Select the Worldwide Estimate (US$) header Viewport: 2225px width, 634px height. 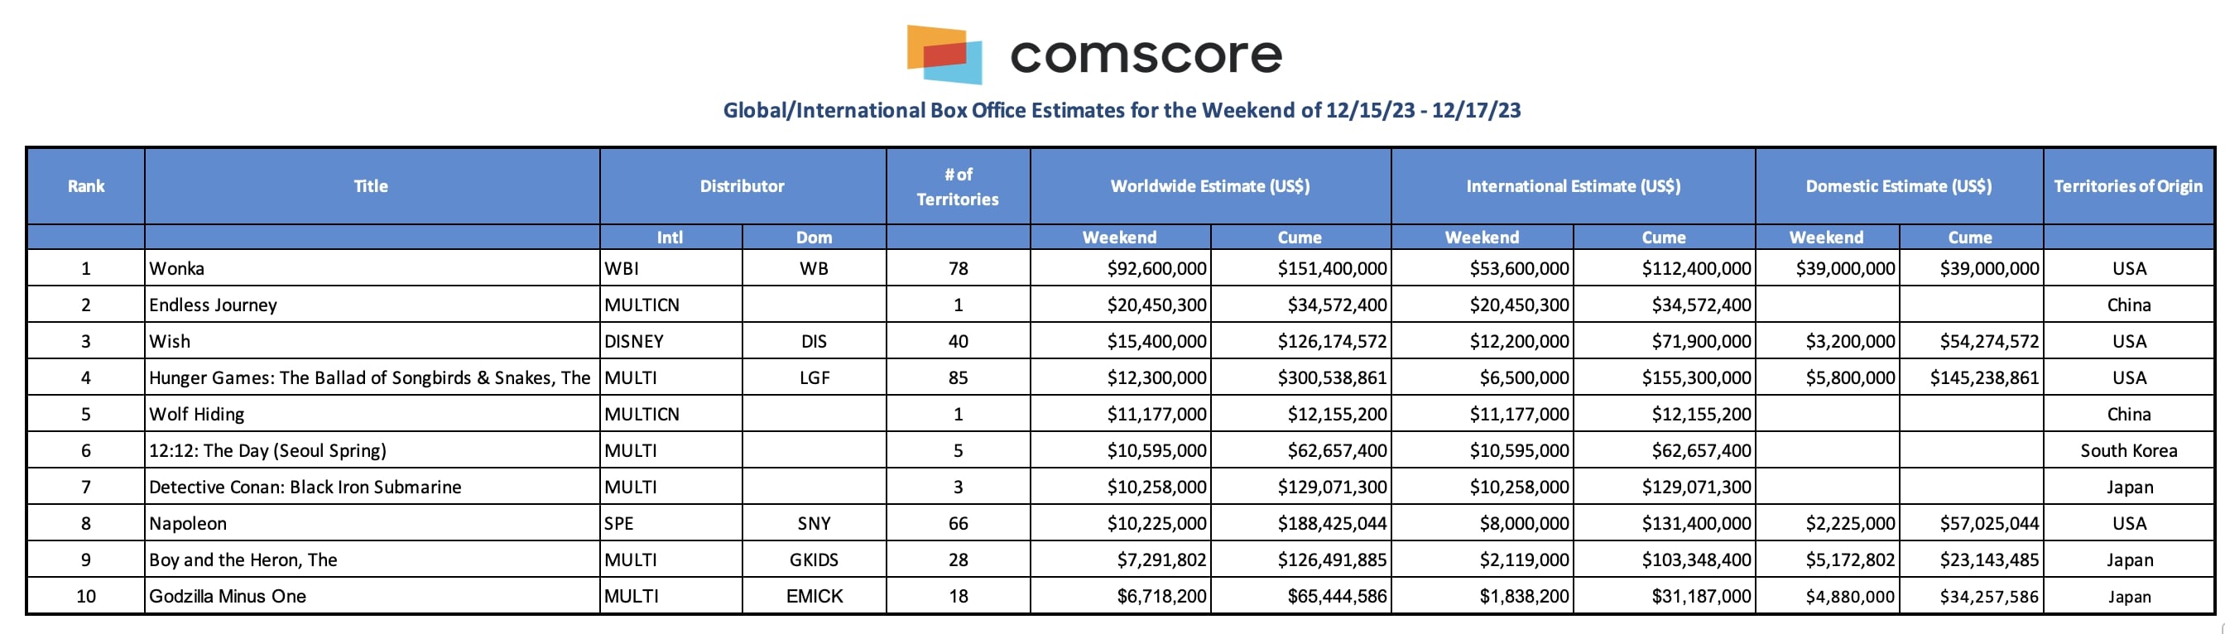click(x=1210, y=186)
